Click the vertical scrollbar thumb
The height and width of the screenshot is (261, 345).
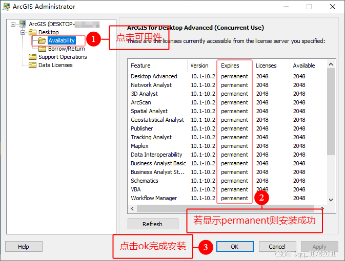(331, 112)
